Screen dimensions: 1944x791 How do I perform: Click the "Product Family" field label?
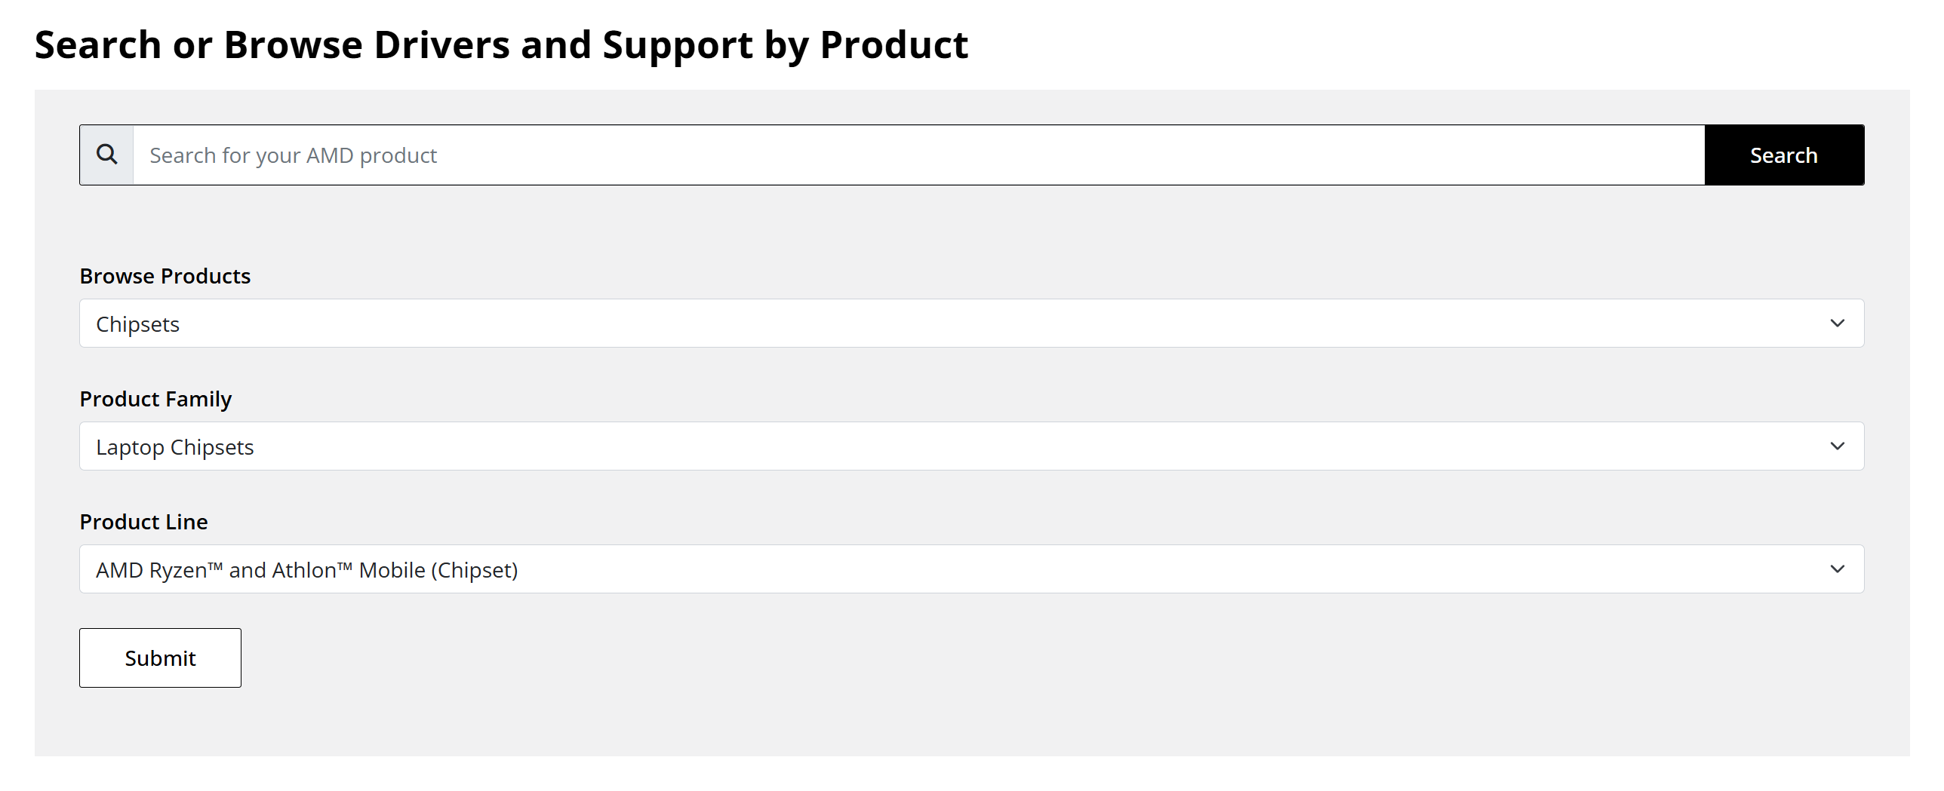pos(155,399)
